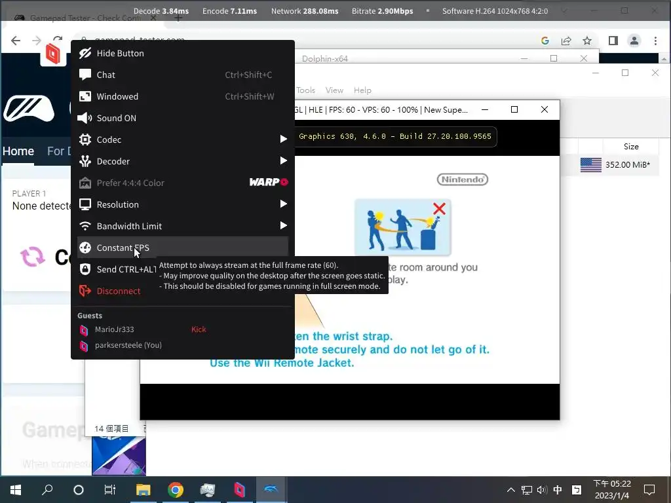The height and width of the screenshot is (503, 671).
Task: Open the Windows Start menu
Action: (16, 490)
